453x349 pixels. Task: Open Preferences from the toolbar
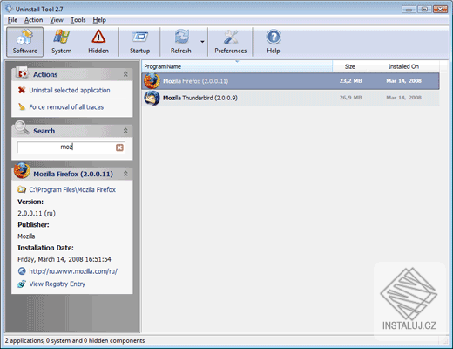(x=231, y=42)
